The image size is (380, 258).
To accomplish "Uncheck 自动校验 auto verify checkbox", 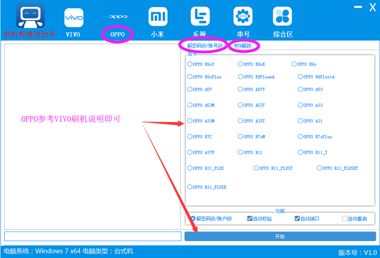I will click(x=260, y=218).
